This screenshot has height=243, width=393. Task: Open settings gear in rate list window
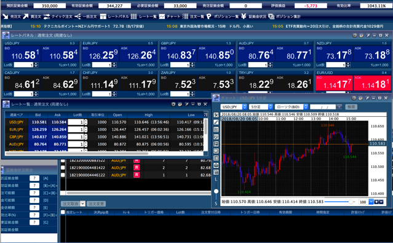click(173, 104)
